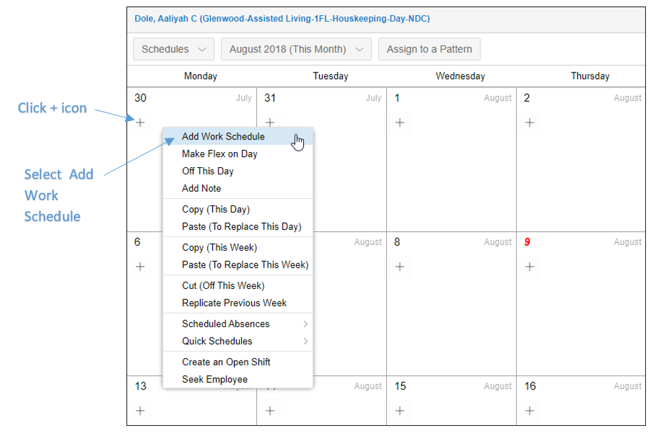Screen dimensions: 657x435
Task: Click the plus icon on Tuesday July 31
Action: coord(270,122)
